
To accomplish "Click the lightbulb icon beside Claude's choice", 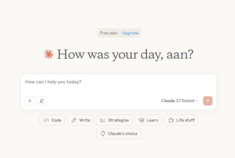I will 103,134.
